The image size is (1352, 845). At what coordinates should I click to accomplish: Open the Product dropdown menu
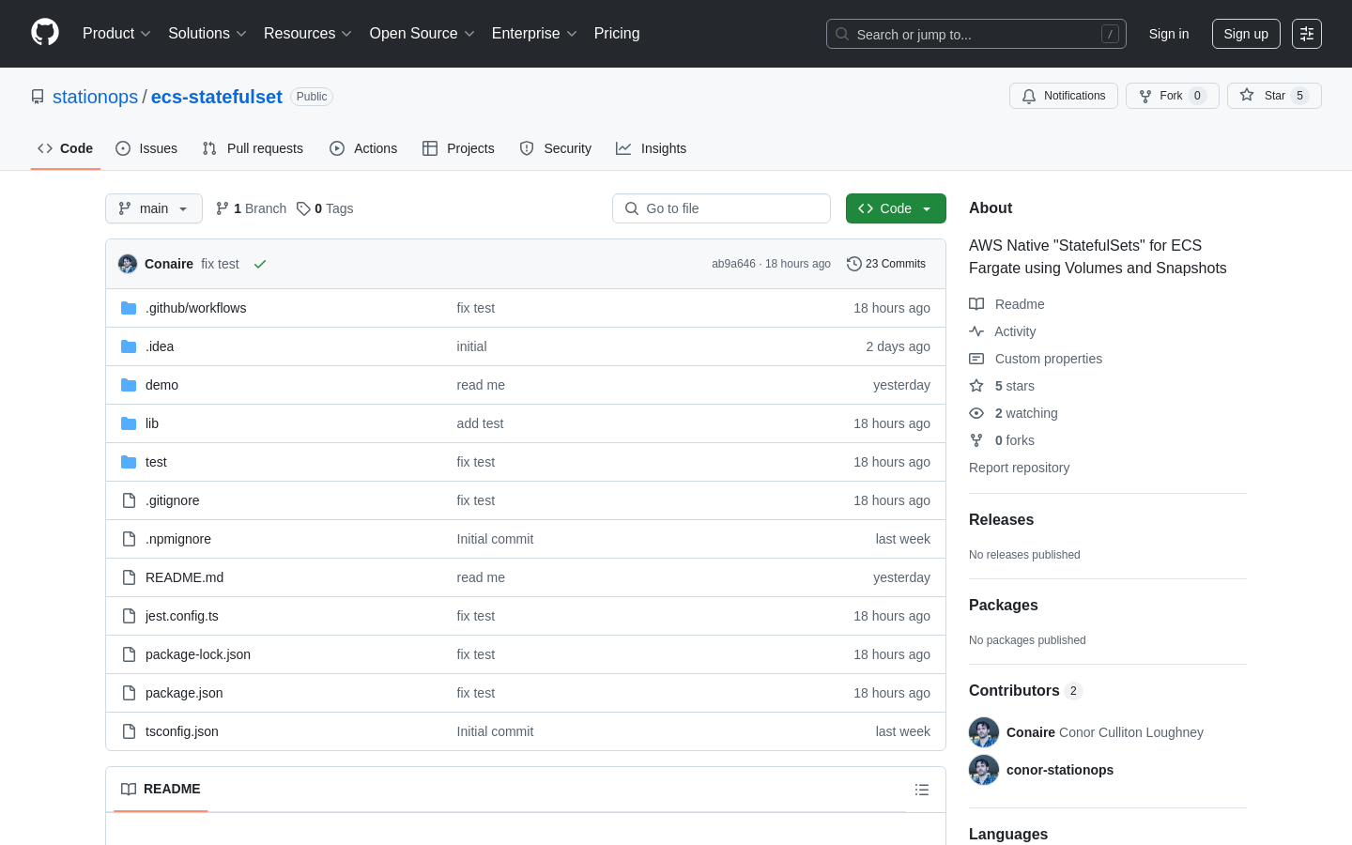click(116, 34)
